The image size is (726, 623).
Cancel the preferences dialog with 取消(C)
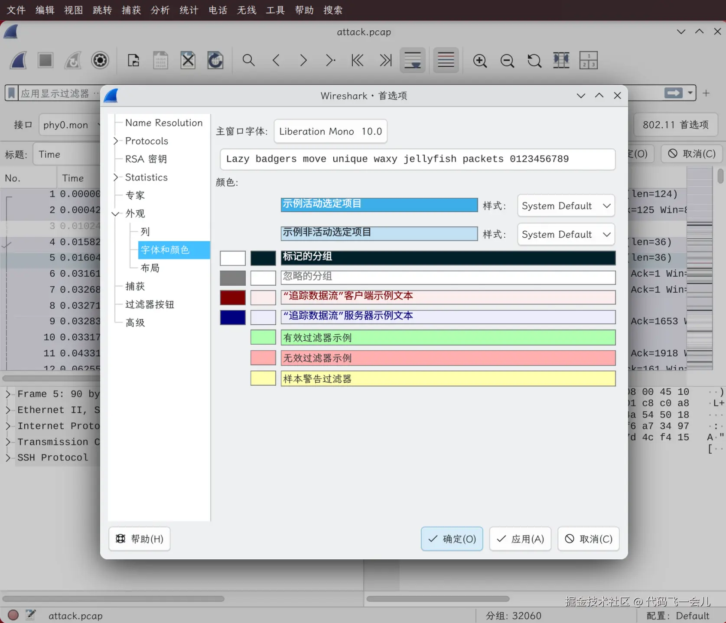[589, 539]
